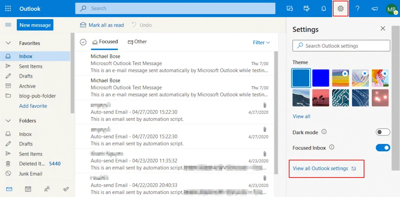
Task: Collapse the Folders section
Action: pos(8,121)
